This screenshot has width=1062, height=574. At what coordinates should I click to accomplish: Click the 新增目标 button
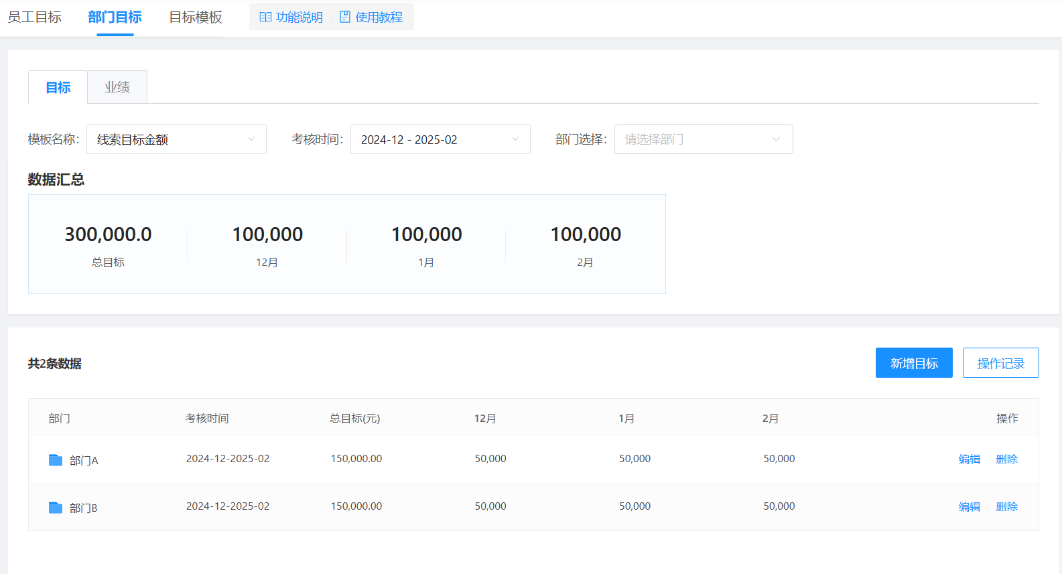click(x=914, y=363)
